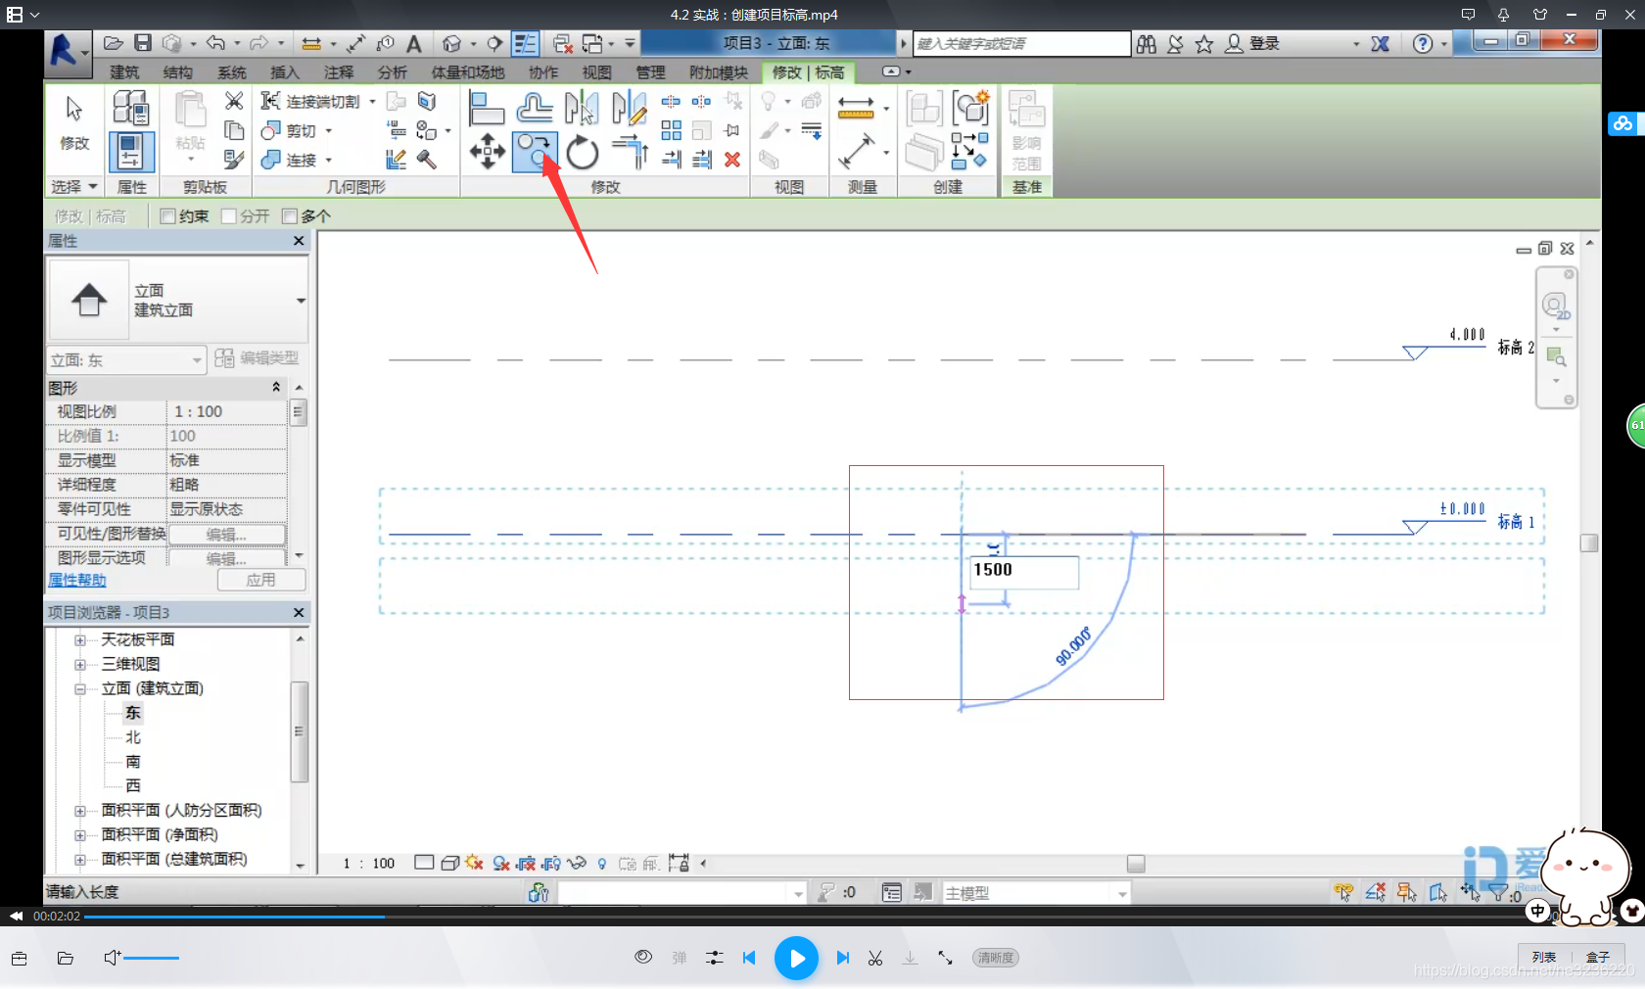Toggle the Properties palette button
This screenshot has height=989, width=1645.
130,152
